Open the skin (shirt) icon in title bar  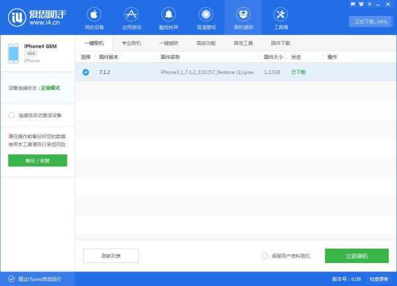(x=361, y=4)
